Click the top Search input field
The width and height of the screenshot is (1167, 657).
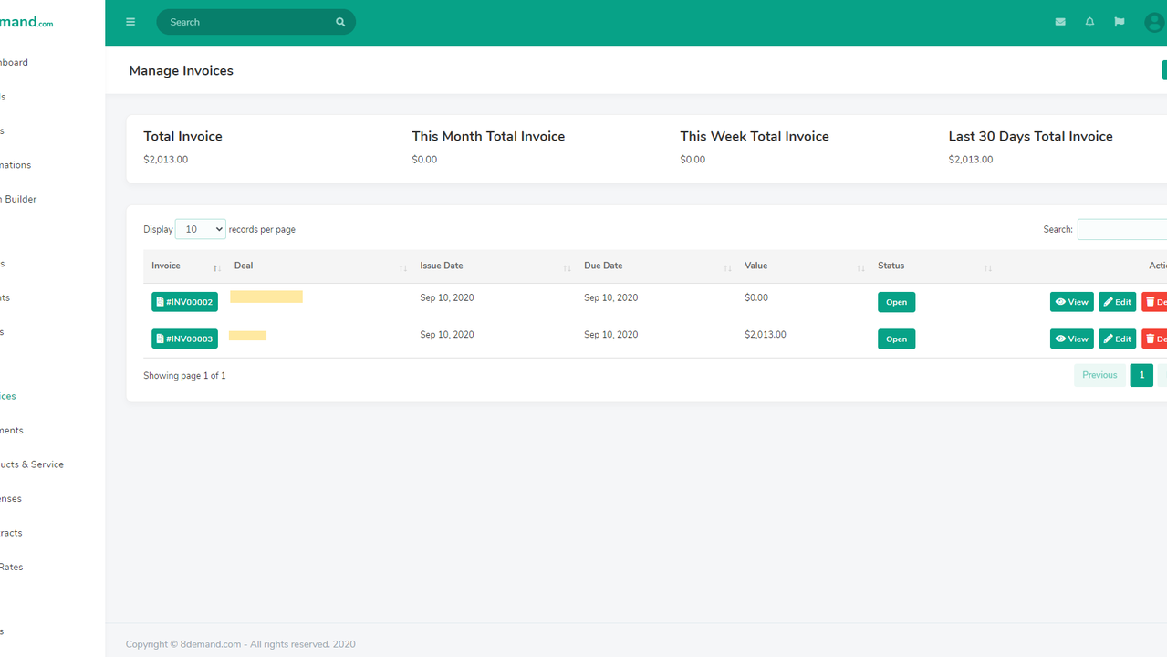point(246,22)
